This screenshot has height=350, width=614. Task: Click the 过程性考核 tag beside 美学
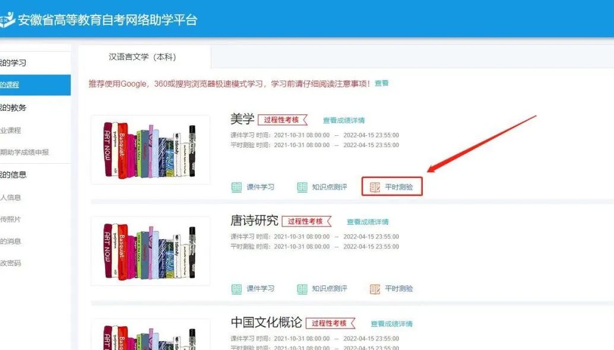282,120
